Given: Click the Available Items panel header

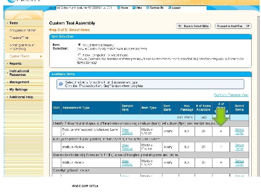Looking at the screenshot, I should pyautogui.click(x=150, y=74).
